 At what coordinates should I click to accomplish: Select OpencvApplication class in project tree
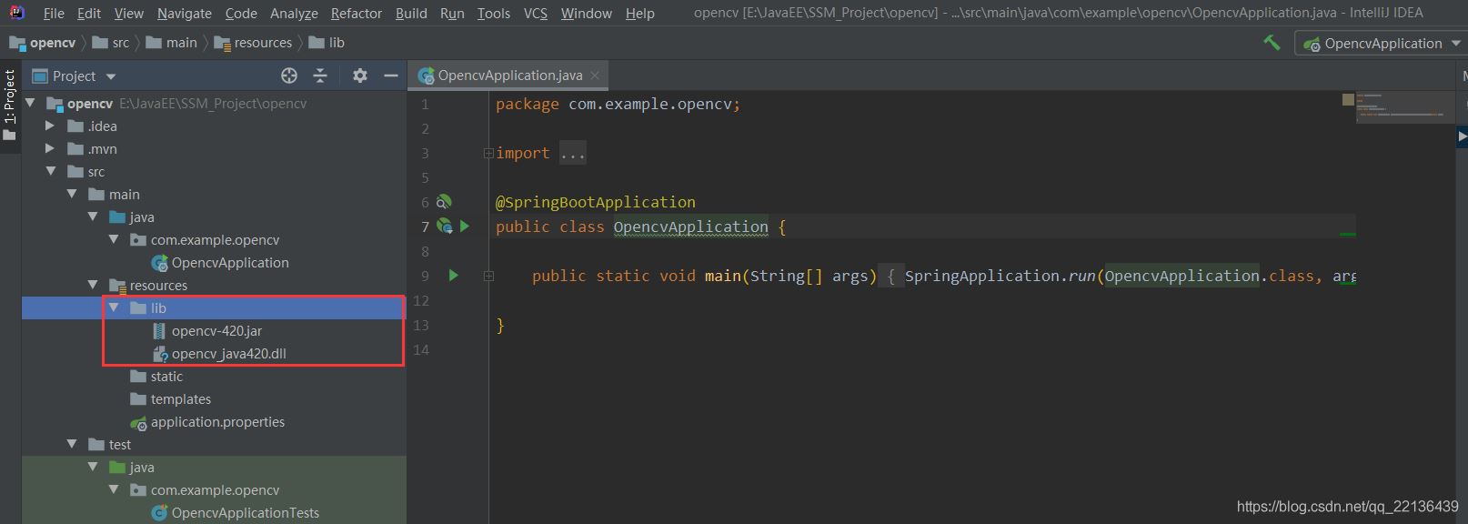click(x=220, y=262)
